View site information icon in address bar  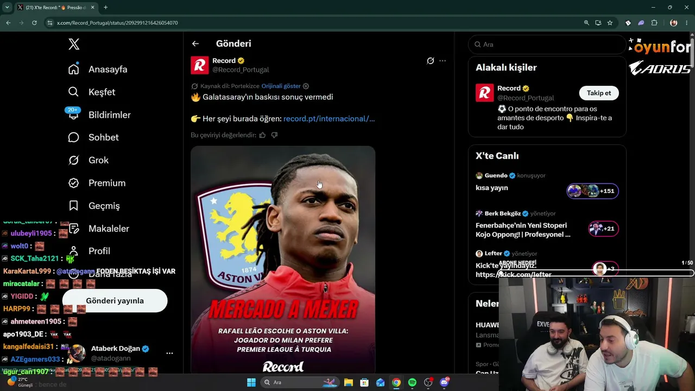(x=50, y=23)
